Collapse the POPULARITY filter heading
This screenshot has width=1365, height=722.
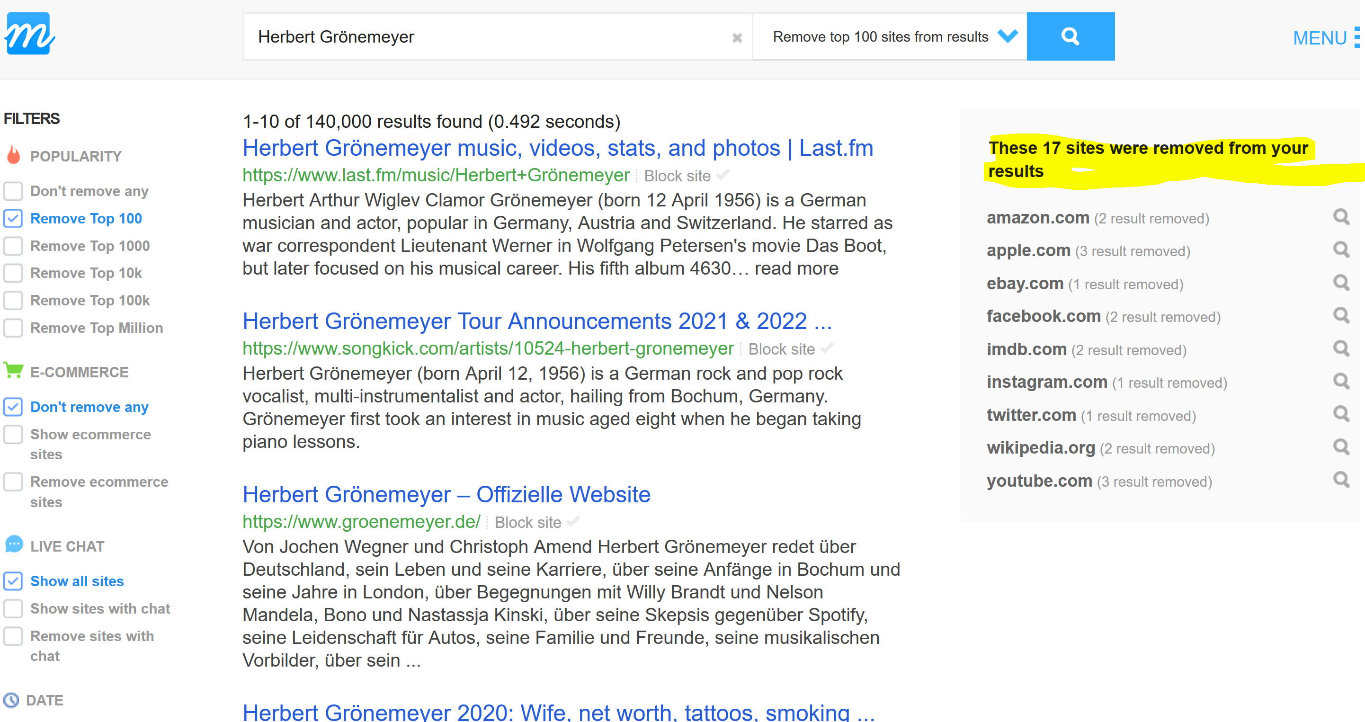tap(75, 156)
